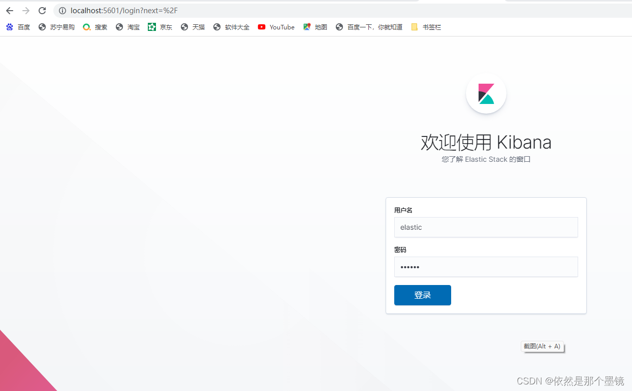Open the 苏宁易购 bookmark
The height and width of the screenshot is (391, 632).
point(56,27)
